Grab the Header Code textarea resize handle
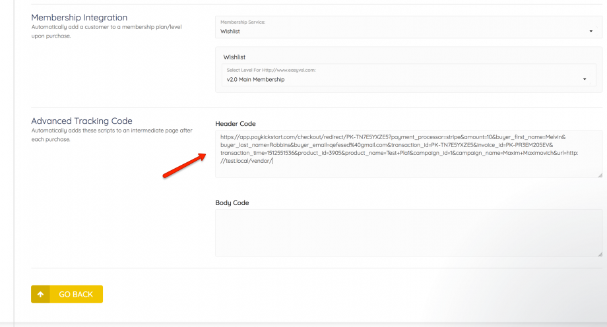 pyautogui.click(x=600, y=175)
